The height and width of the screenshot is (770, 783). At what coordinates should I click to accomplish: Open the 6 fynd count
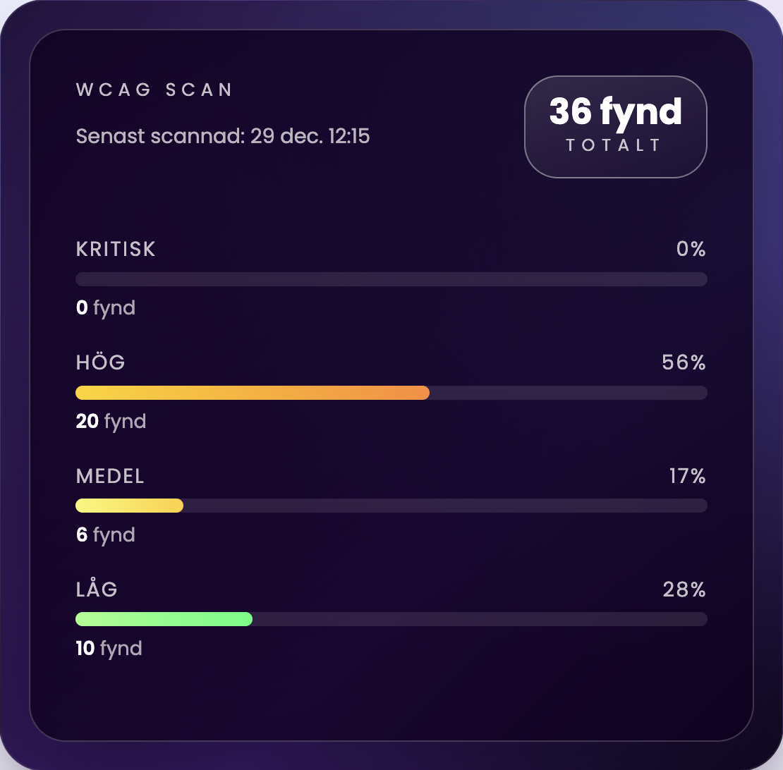pos(105,534)
